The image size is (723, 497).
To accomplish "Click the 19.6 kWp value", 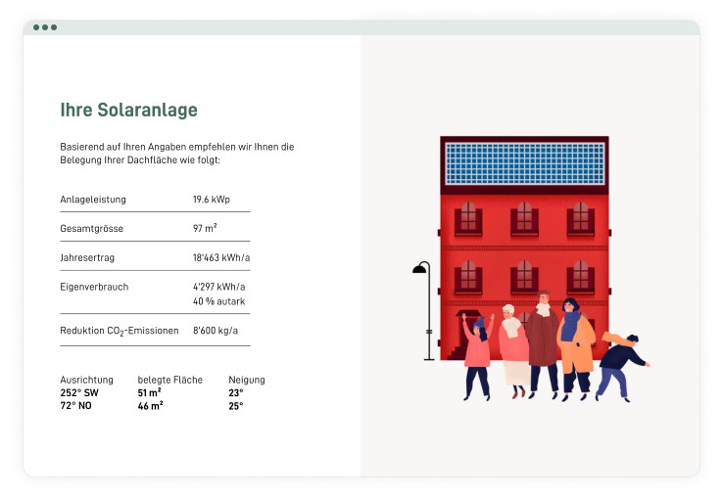I will (x=211, y=200).
